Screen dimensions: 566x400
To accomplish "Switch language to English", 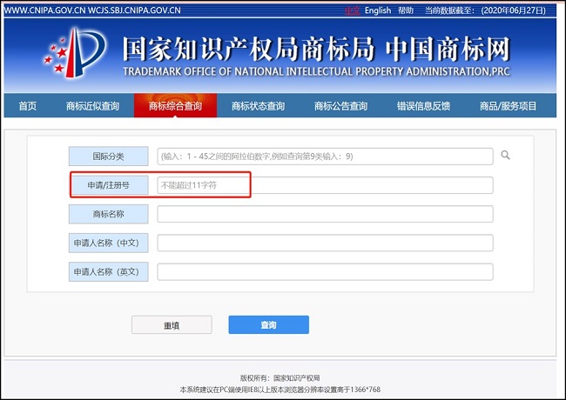I will pos(378,10).
